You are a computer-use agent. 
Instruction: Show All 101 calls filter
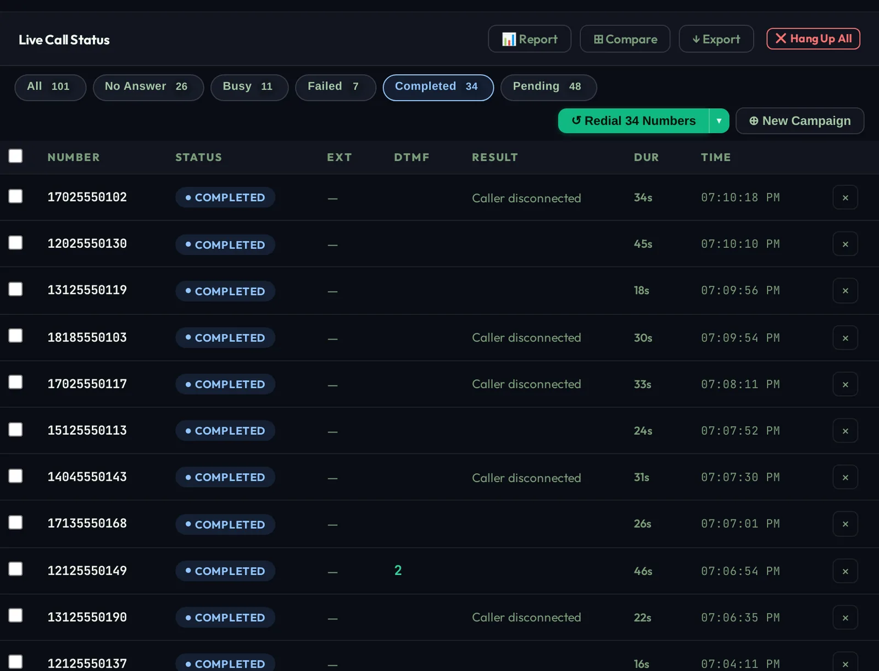[50, 87]
